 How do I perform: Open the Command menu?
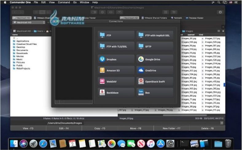[64, 2]
